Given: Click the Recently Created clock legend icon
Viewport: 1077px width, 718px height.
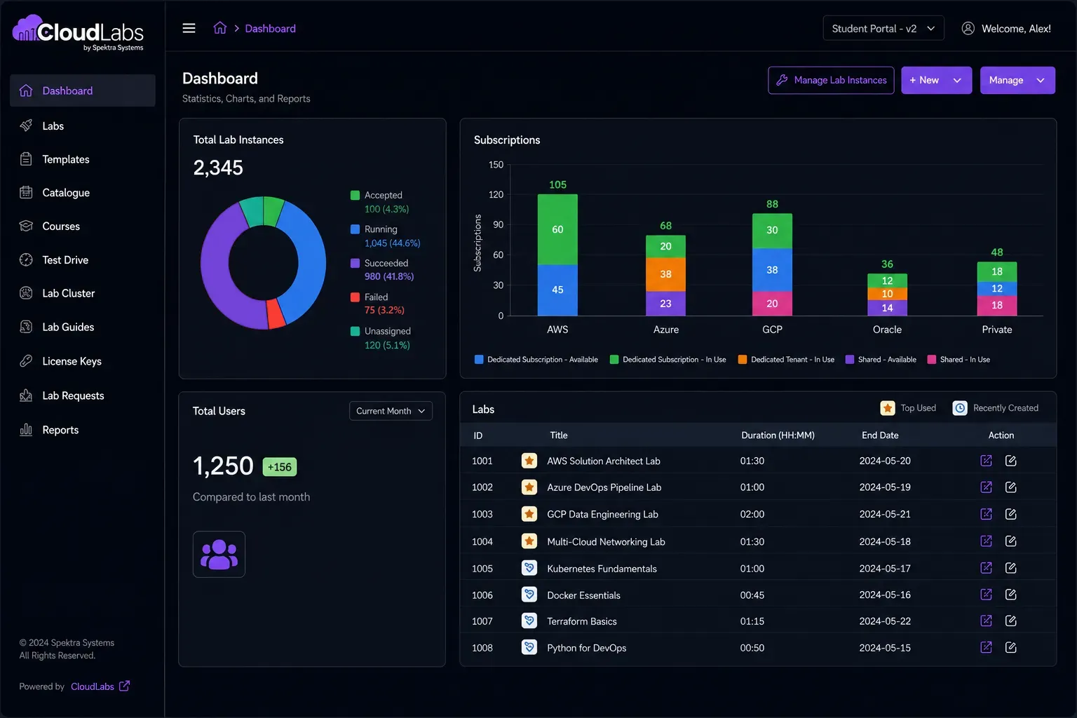Looking at the screenshot, I should pyautogui.click(x=960, y=408).
